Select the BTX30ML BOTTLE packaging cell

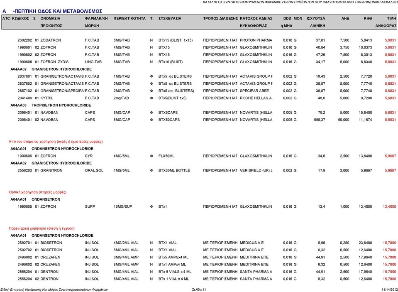pos(174,171)
